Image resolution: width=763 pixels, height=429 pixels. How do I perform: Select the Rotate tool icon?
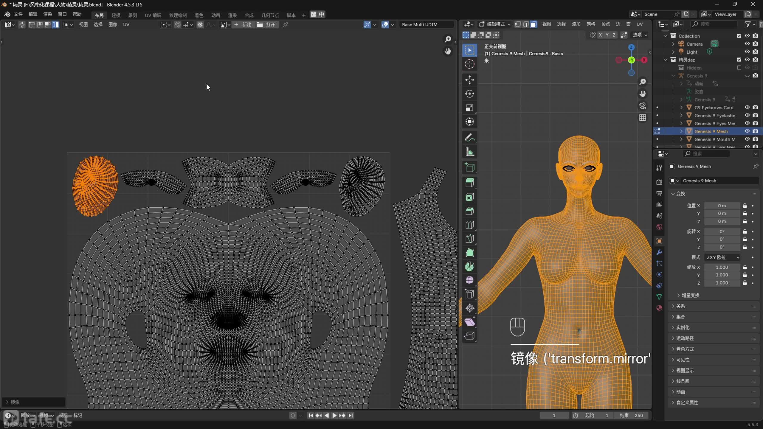(x=469, y=94)
